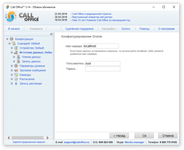Maximize the Call Office window
The image size is (184, 150).
coord(163,7)
